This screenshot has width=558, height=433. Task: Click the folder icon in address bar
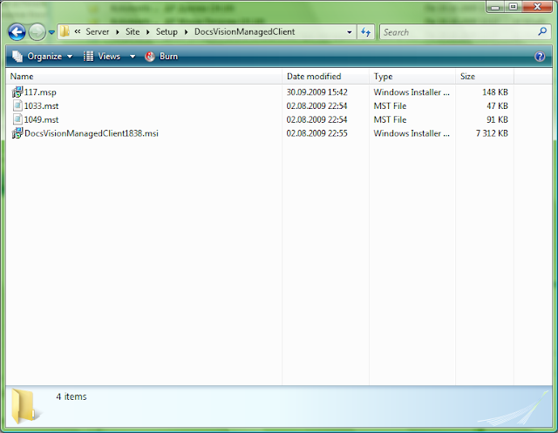(x=65, y=31)
